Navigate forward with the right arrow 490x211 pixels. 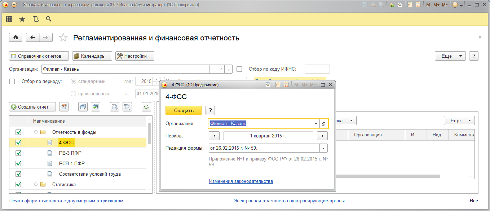tap(46, 38)
